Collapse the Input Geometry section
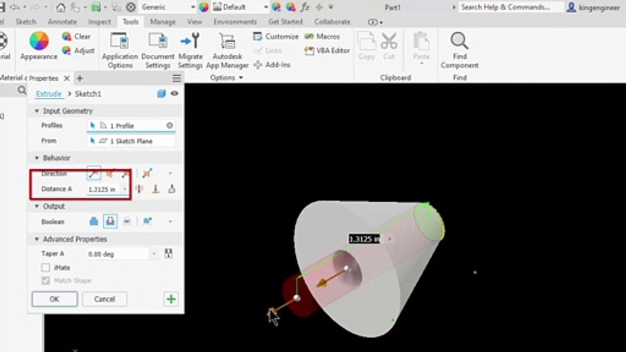The image size is (626, 352). coord(37,111)
